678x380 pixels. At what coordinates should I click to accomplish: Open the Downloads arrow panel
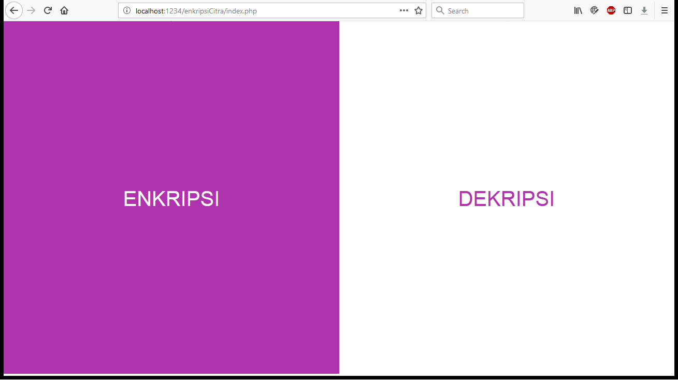coord(644,10)
